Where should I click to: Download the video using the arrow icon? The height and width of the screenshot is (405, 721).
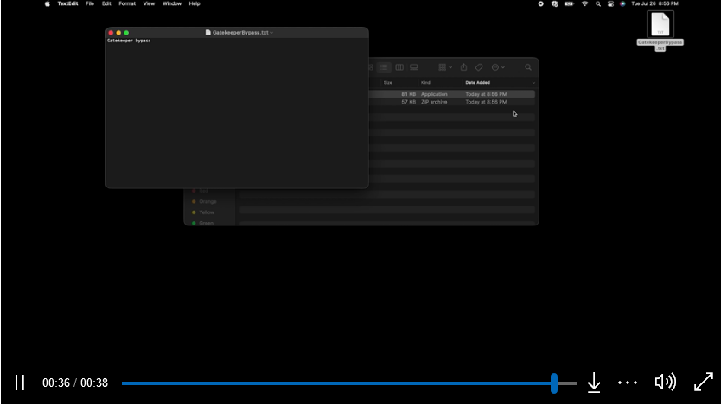(x=594, y=383)
